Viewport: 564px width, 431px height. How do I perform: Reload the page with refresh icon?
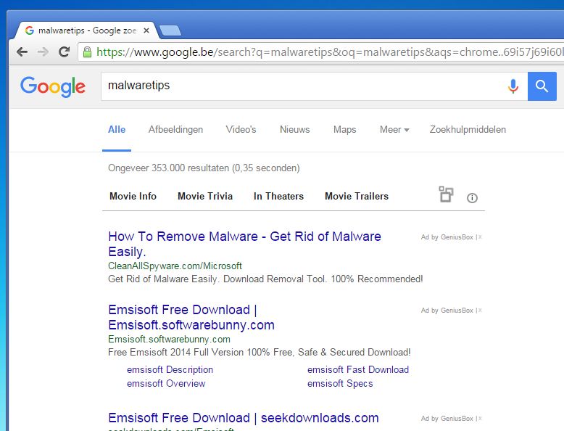tap(64, 52)
